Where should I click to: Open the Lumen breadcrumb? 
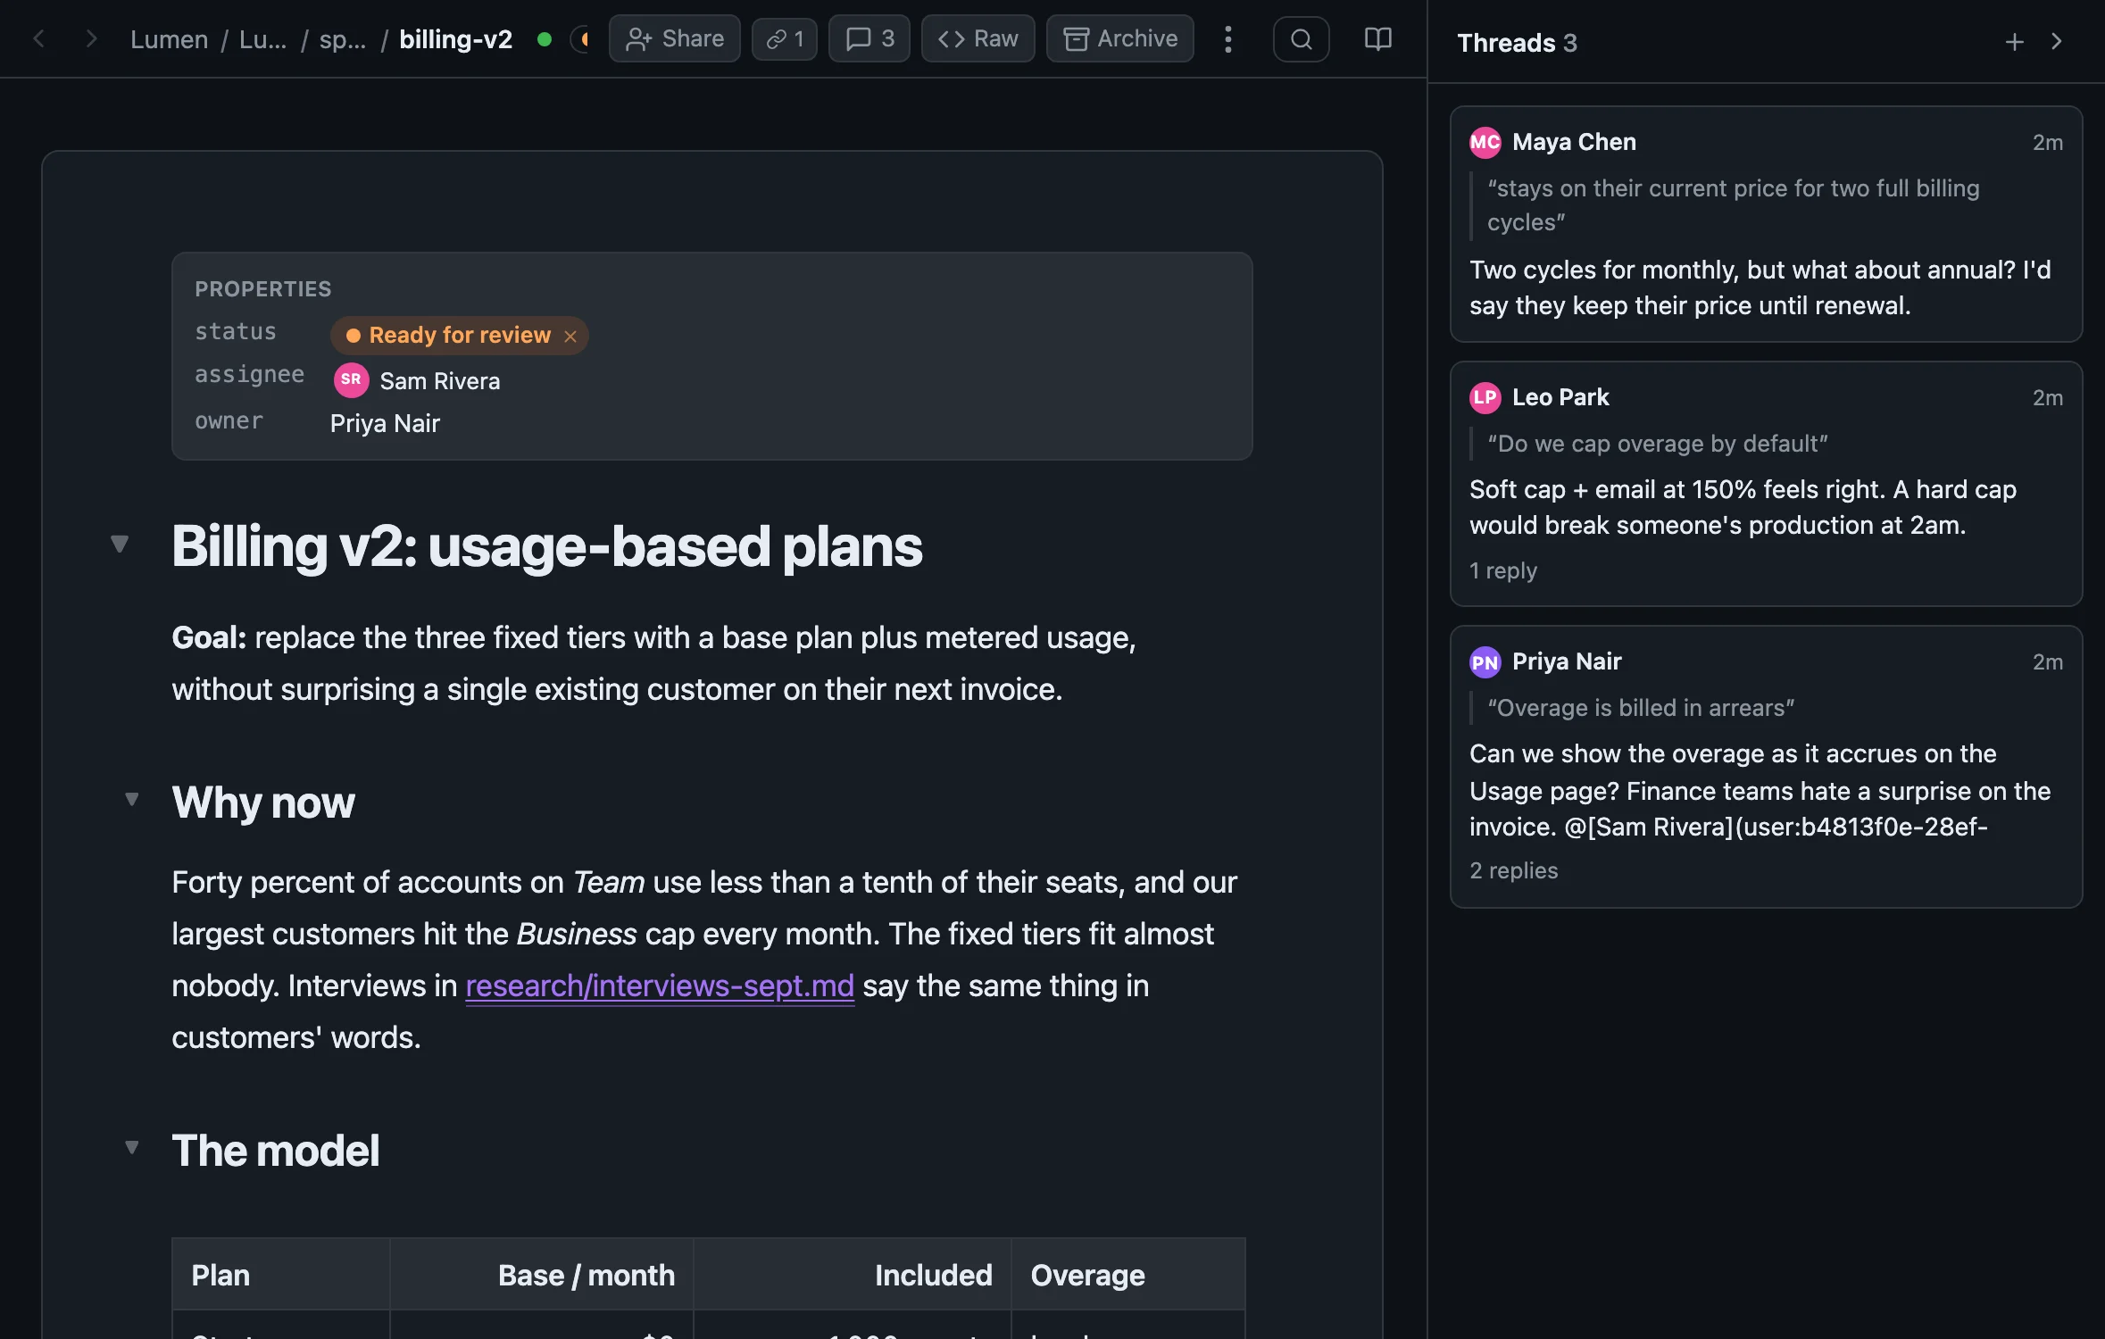tap(169, 39)
